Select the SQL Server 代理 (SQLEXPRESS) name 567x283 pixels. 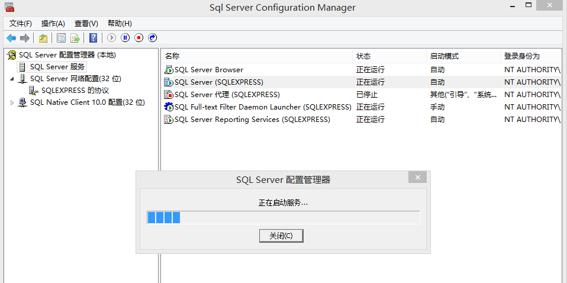pyautogui.click(x=227, y=95)
